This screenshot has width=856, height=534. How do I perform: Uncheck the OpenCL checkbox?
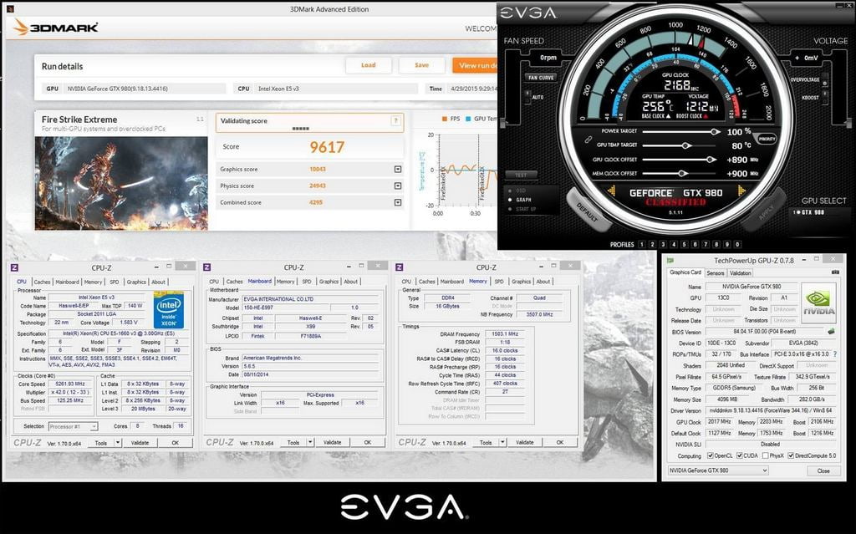tap(711, 455)
